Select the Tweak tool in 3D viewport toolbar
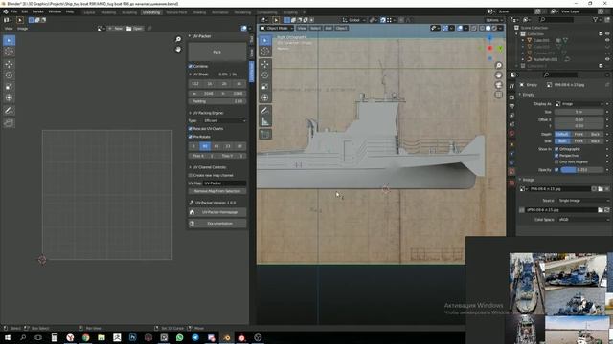 click(x=265, y=40)
